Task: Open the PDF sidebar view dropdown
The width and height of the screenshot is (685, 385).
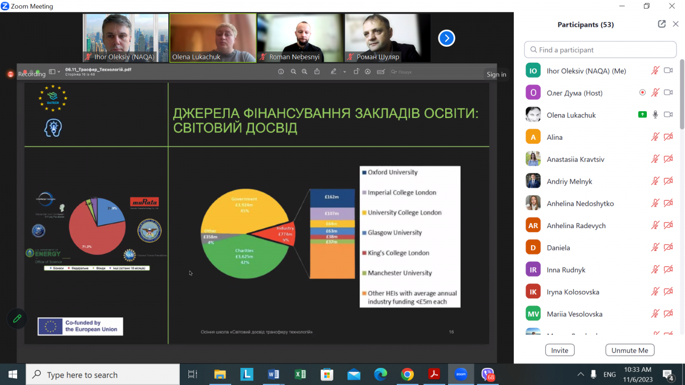Action: click(x=54, y=72)
